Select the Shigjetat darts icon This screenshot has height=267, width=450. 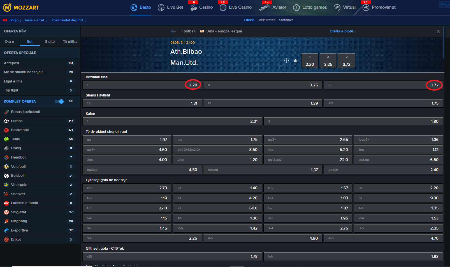point(6,212)
